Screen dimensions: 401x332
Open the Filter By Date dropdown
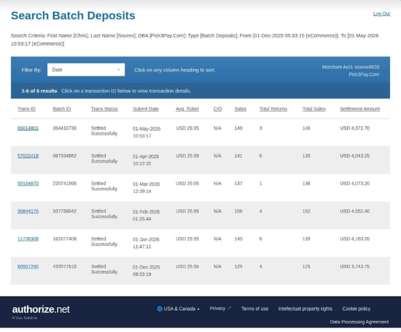(86, 70)
